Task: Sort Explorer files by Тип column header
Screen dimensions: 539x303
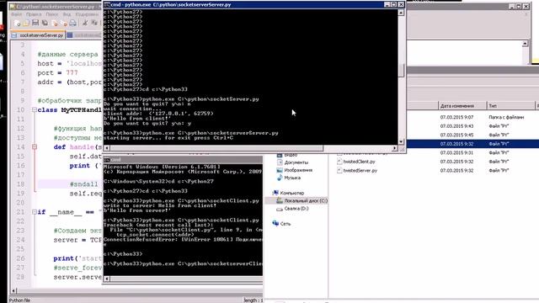Action: 511,106
